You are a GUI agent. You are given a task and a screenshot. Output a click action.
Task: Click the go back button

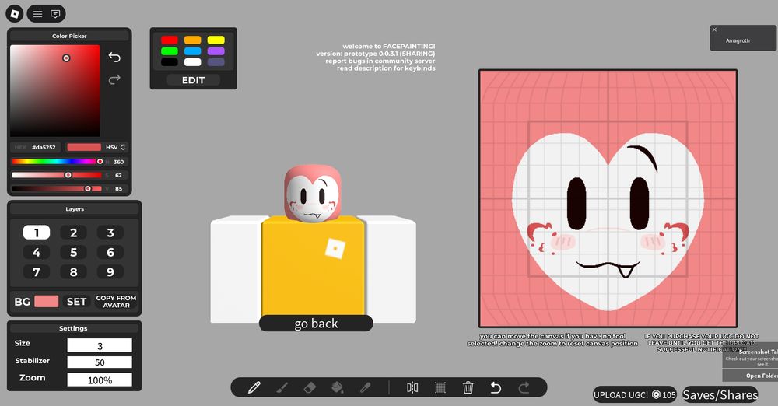coord(316,324)
